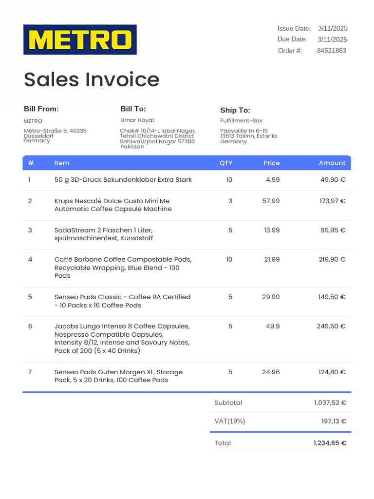This screenshot has width=374, height=499.
Task: Select the Caffè Borbone amount 219,90 €
Action: pyautogui.click(x=332, y=259)
